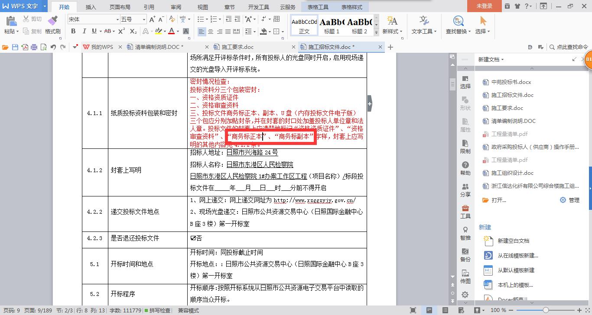The height and width of the screenshot is (315, 592).
Task: Click the Cut (剪切) button
Action: pyautogui.click(x=33, y=19)
